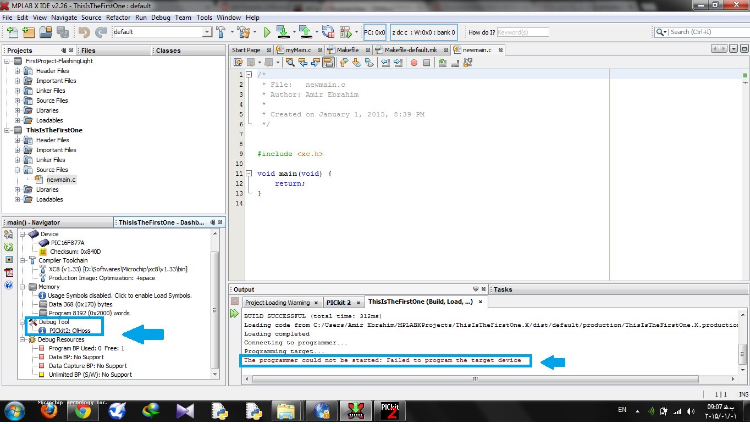This screenshot has height=424, width=750.
Task: Click the Open Project folder icon
Action: pos(45,32)
